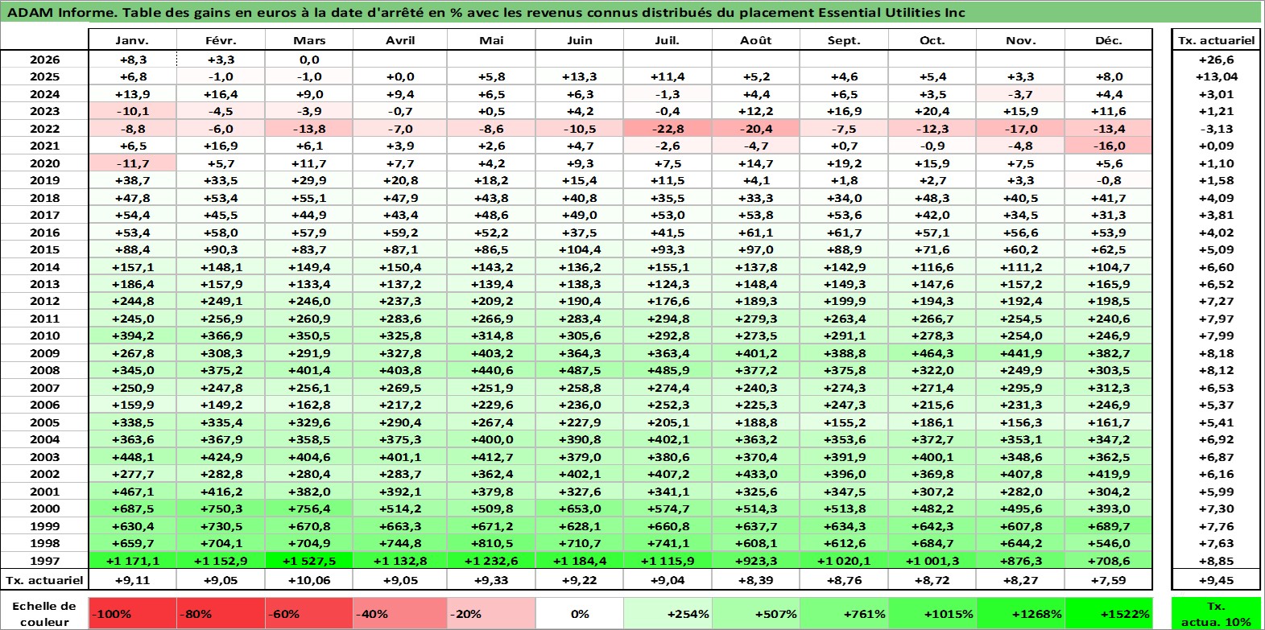Click the 'Déc.' column header
Viewport: 1265px width, 630px height.
coord(1109,40)
